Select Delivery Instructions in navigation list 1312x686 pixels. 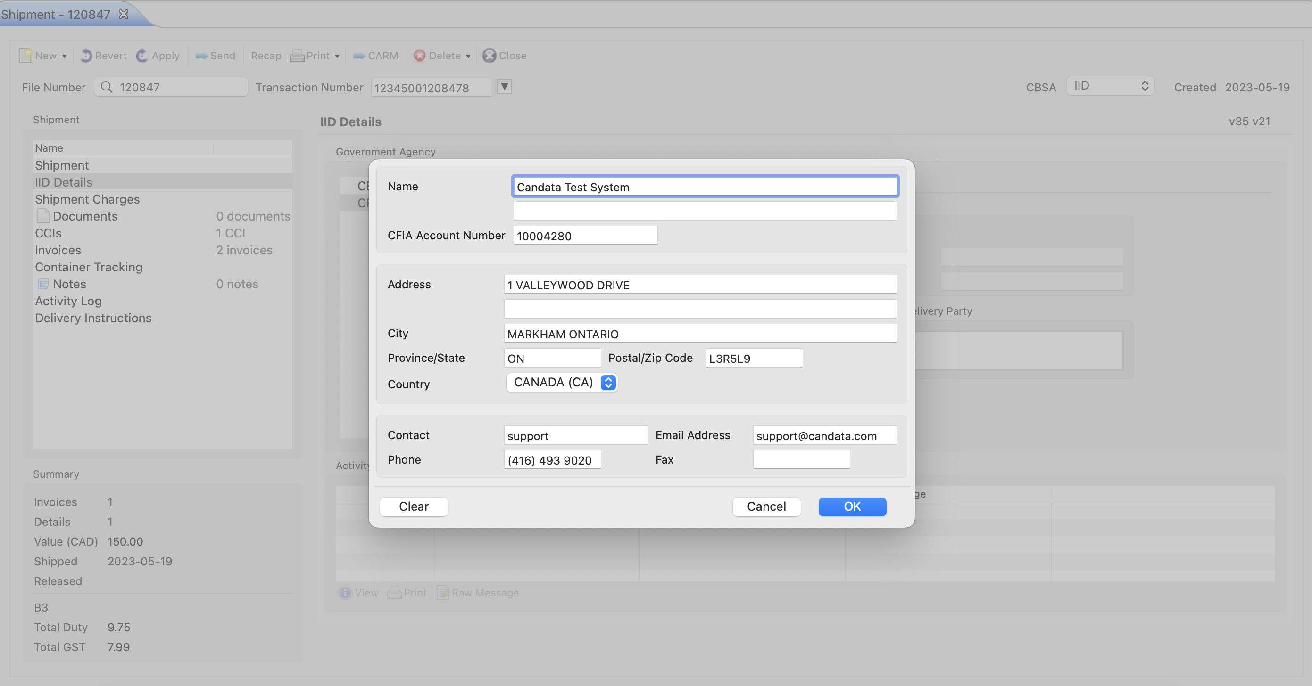163,318
